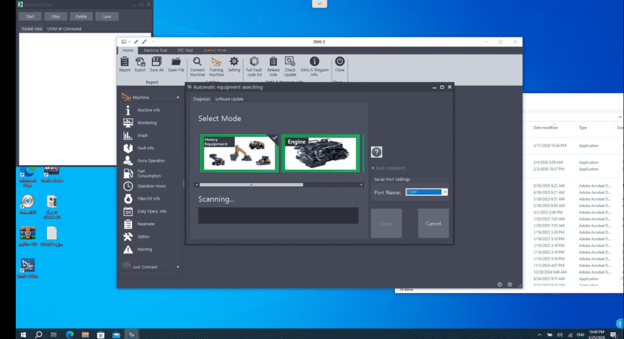
Task: Open Check Update in the ribbon
Action: tap(290, 62)
